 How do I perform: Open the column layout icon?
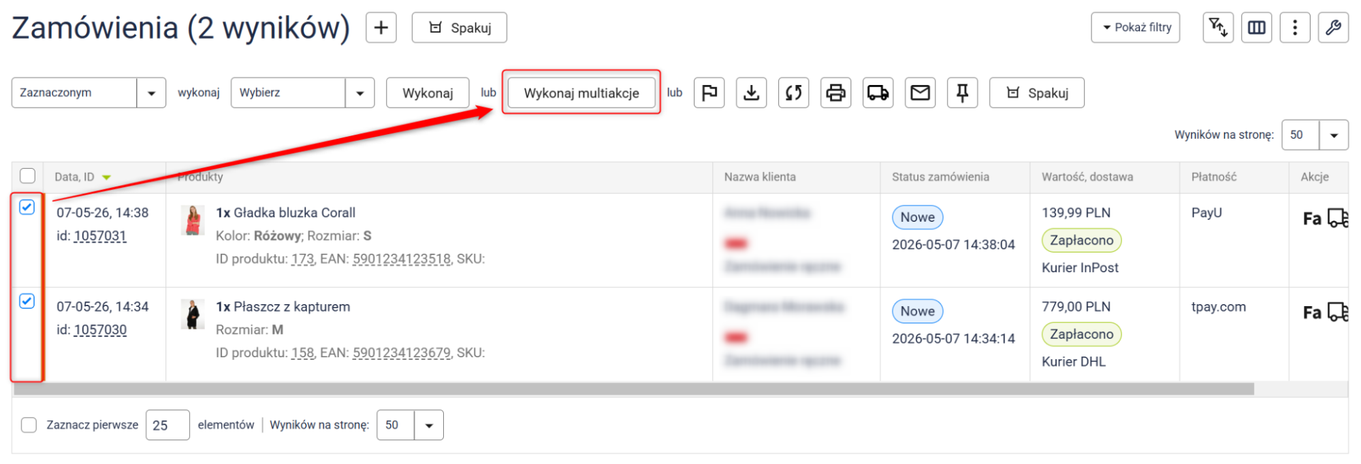[x=1256, y=28]
